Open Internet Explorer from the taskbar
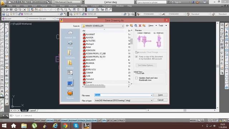 pyautogui.click(x=55, y=126)
